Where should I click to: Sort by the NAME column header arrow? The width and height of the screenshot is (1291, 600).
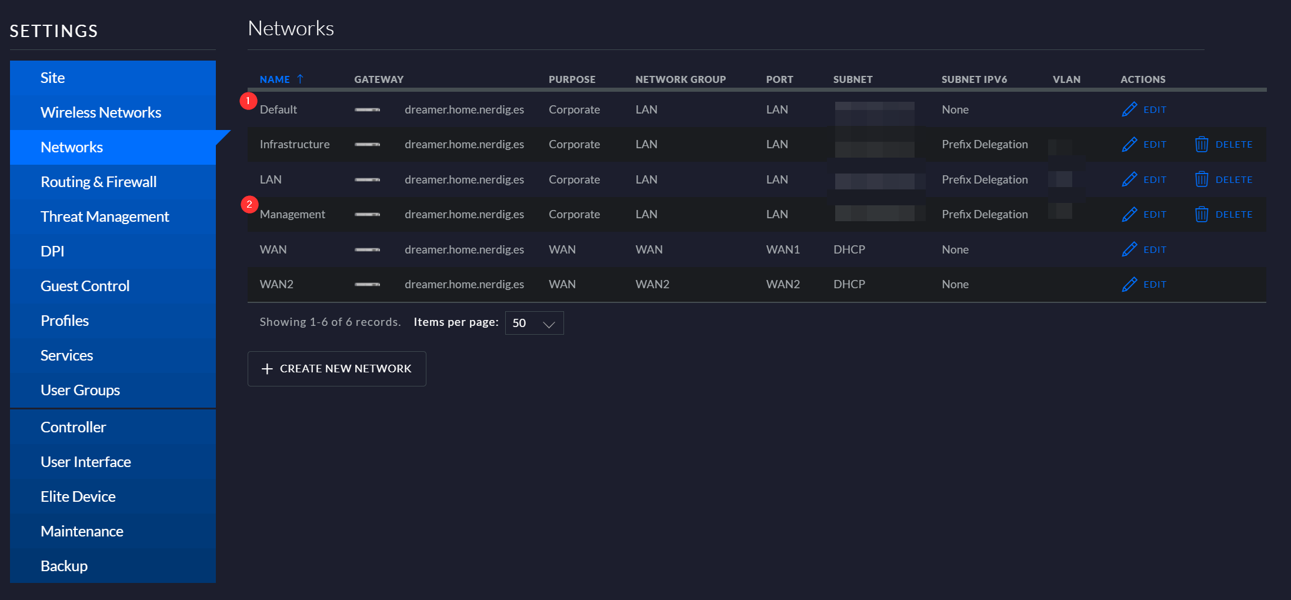(x=300, y=79)
